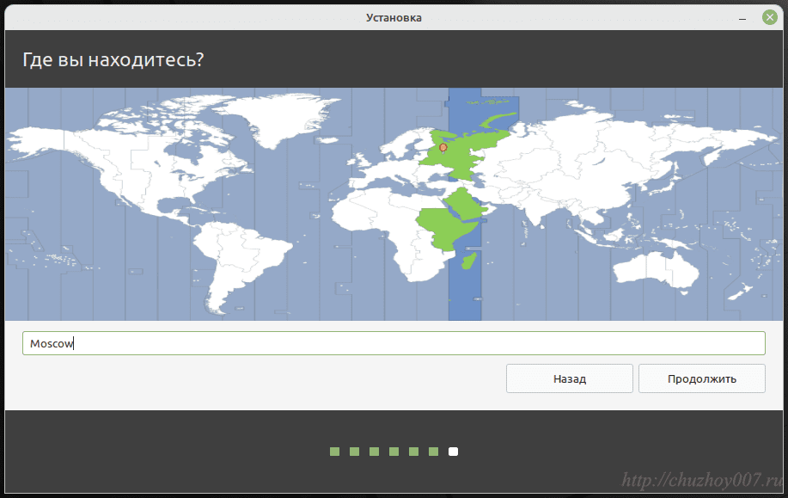This screenshot has width=788, height=498.
Task: Click the orange Moscow pin on map
Action: pyautogui.click(x=443, y=148)
